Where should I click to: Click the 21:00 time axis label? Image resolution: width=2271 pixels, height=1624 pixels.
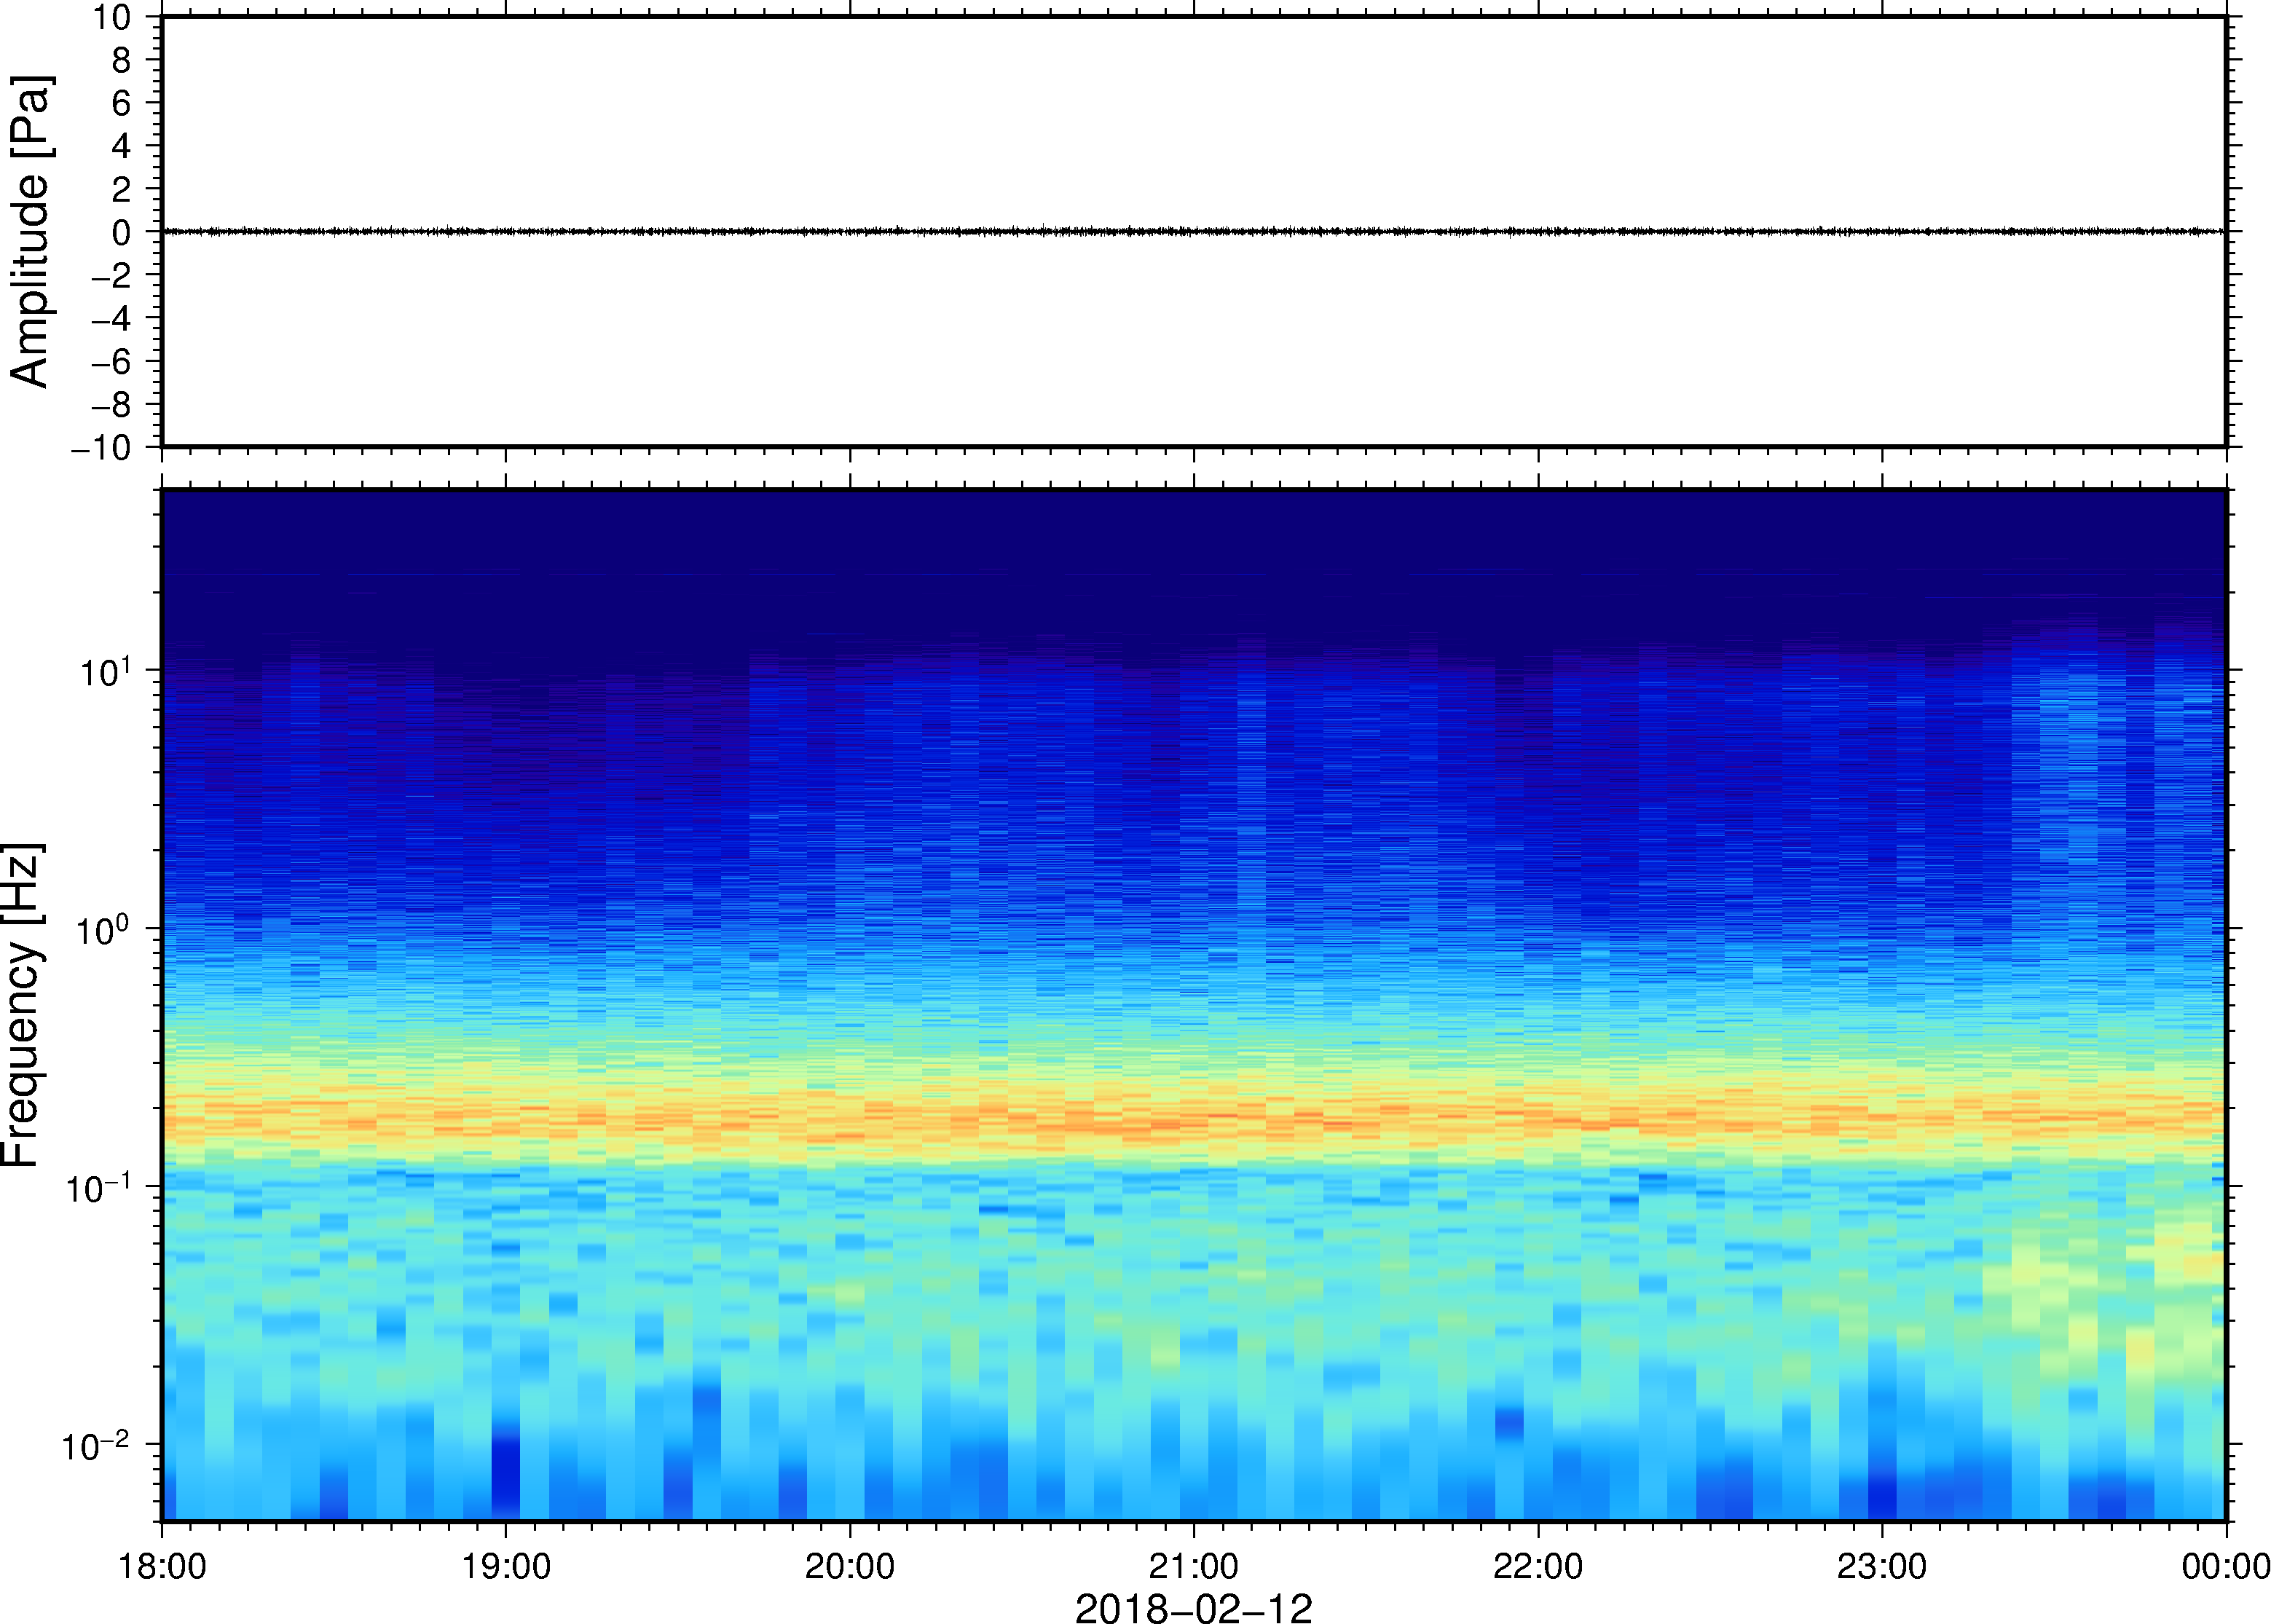[1194, 1566]
